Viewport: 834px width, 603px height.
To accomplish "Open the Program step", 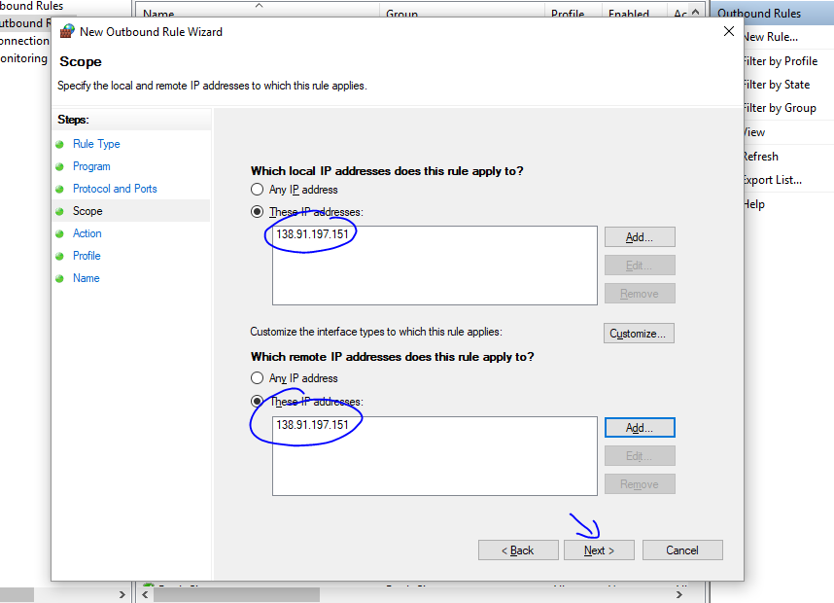I will click(91, 166).
